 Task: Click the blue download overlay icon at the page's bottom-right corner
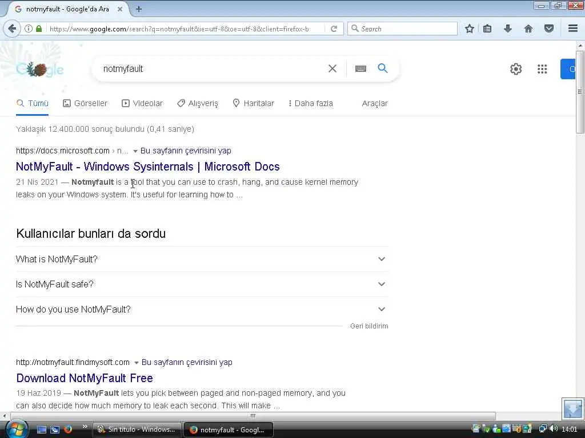tap(572, 408)
